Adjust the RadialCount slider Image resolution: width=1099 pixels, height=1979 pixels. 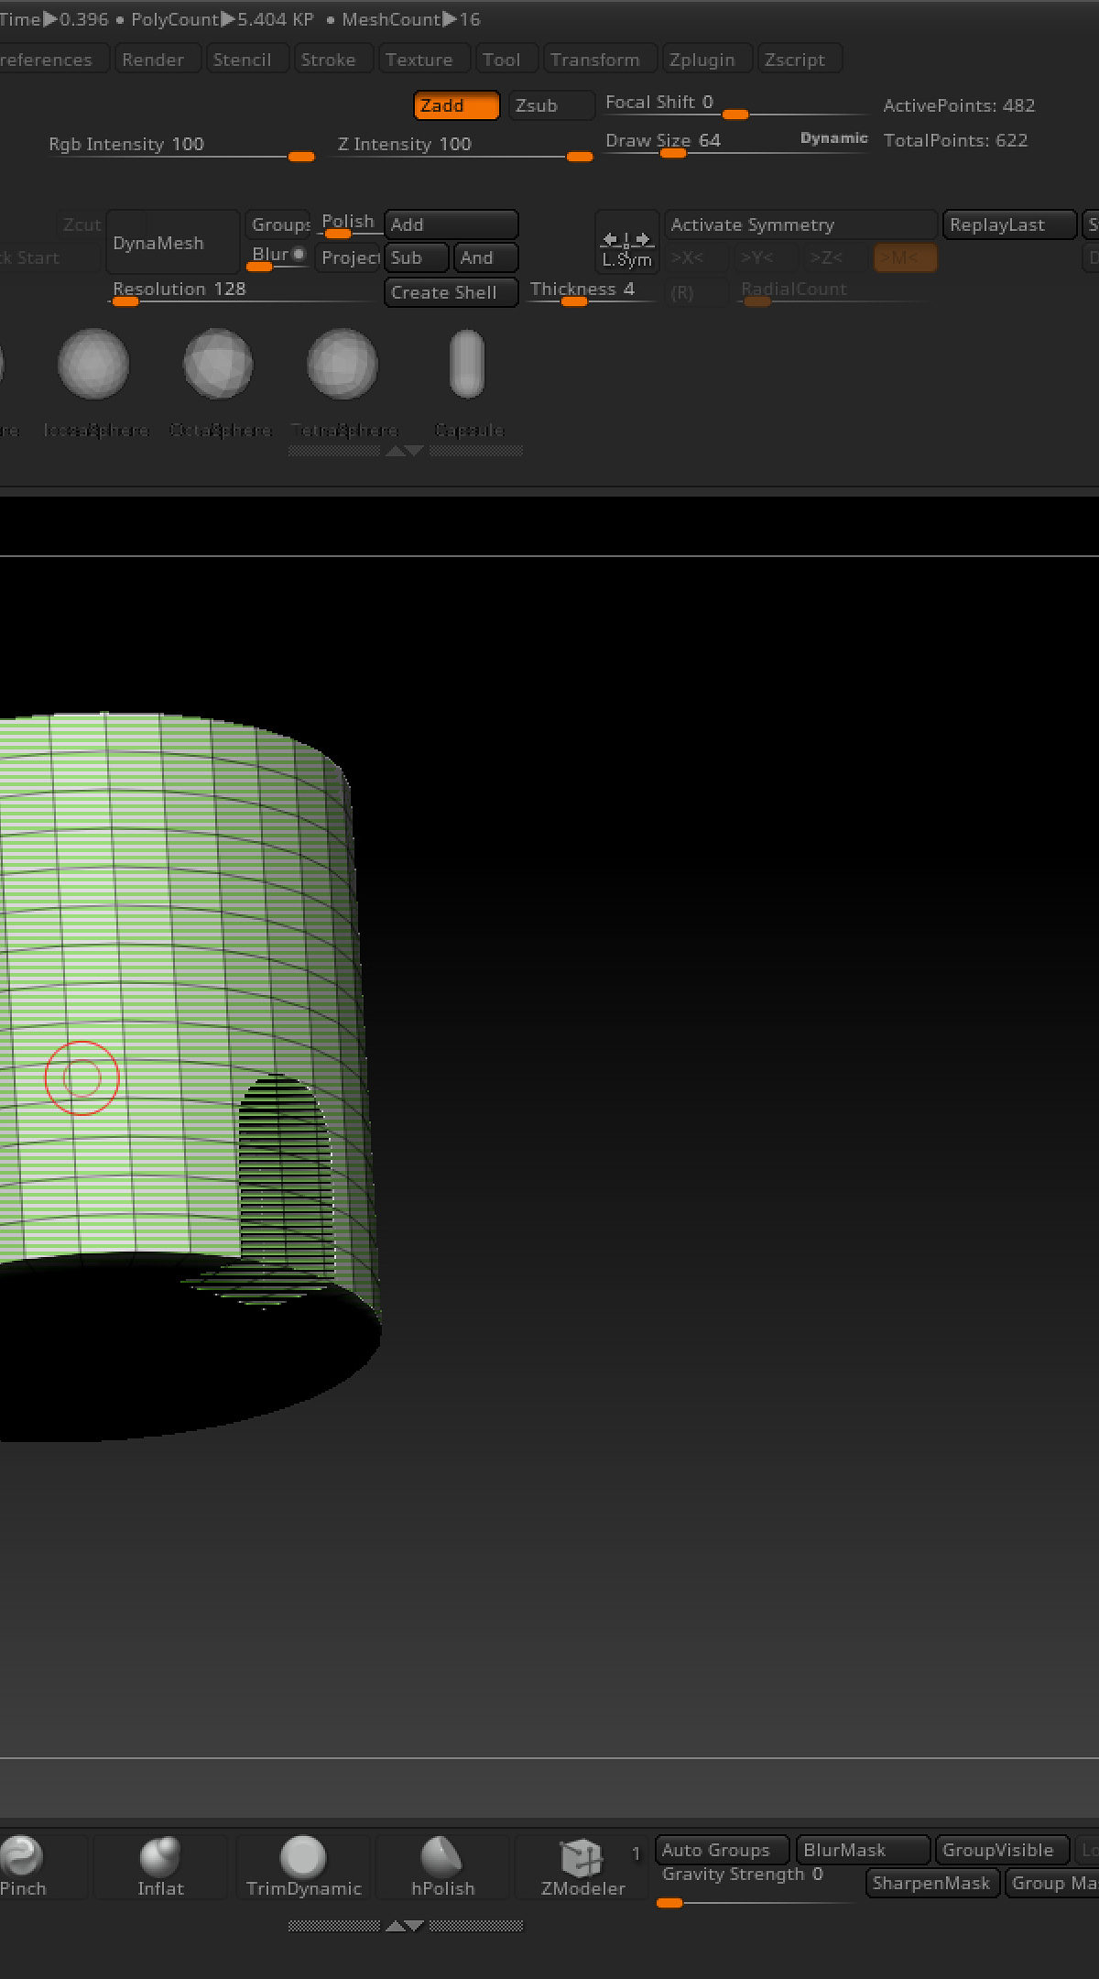(x=833, y=292)
